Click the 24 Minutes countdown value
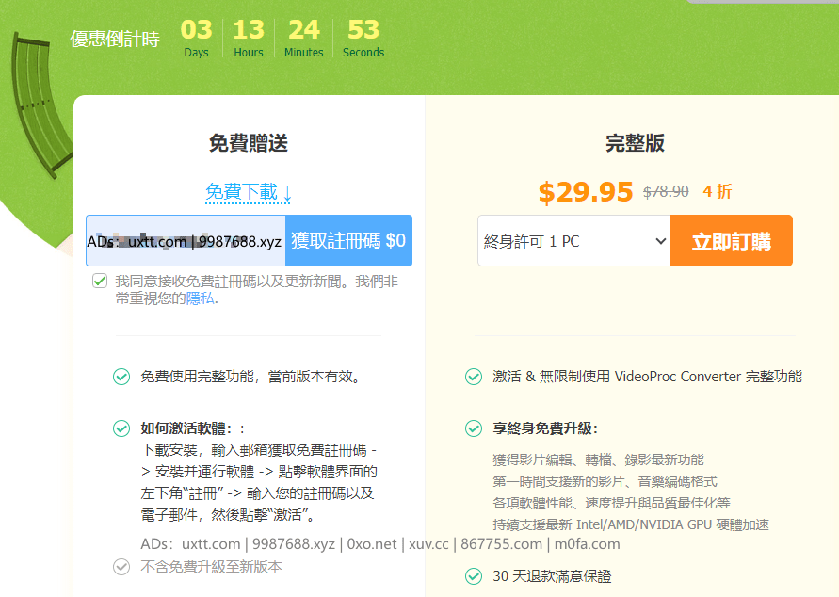The height and width of the screenshot is (597, 839). point(304,38)
